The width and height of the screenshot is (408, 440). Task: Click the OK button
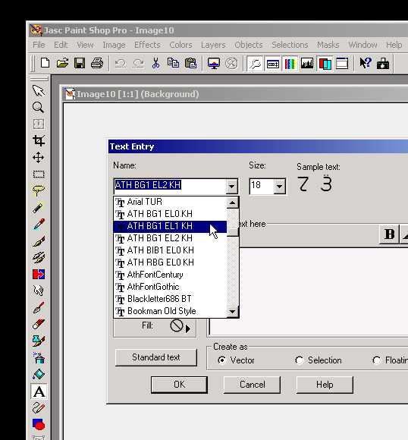(179, 385)
